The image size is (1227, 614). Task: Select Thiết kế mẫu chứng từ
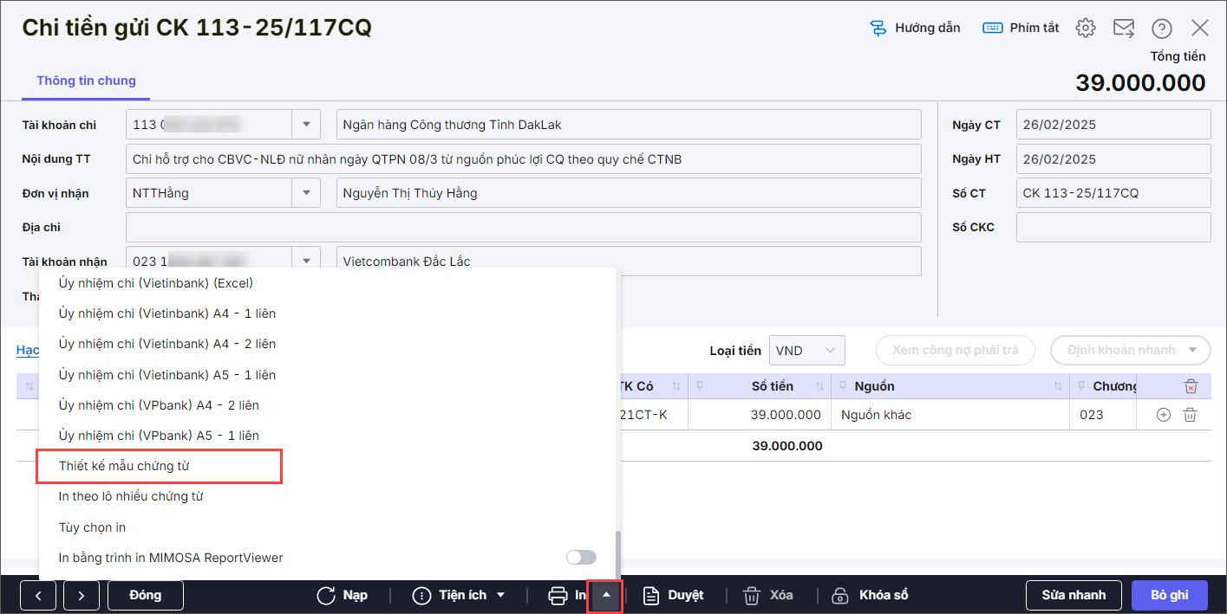(124, 466)
